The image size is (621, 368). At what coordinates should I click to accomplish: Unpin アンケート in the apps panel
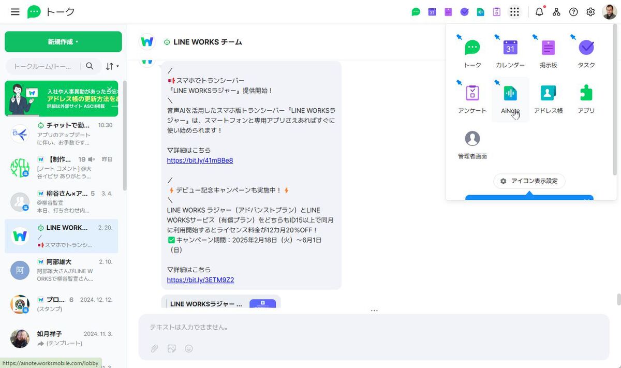pos(459,83)
